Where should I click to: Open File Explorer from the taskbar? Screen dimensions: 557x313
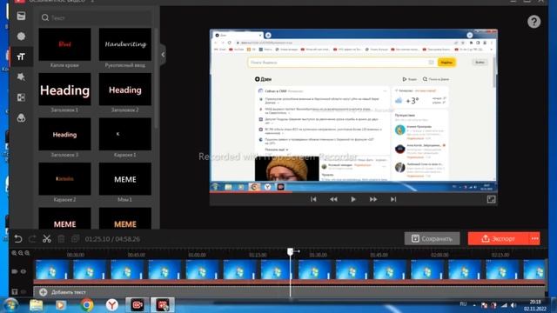[x=37, y=305]
